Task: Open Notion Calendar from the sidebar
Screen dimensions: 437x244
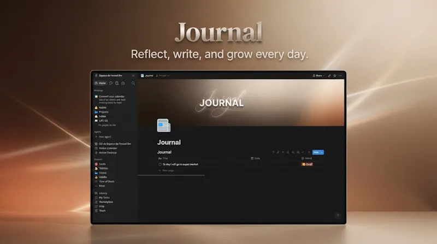Action: tap(106, 148)
